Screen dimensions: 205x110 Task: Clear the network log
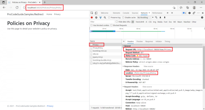(x=96, y=17)
